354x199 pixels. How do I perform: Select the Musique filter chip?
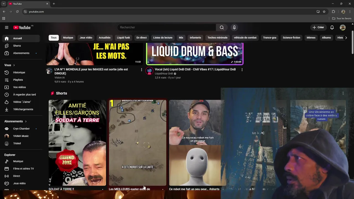click(68, 38)
